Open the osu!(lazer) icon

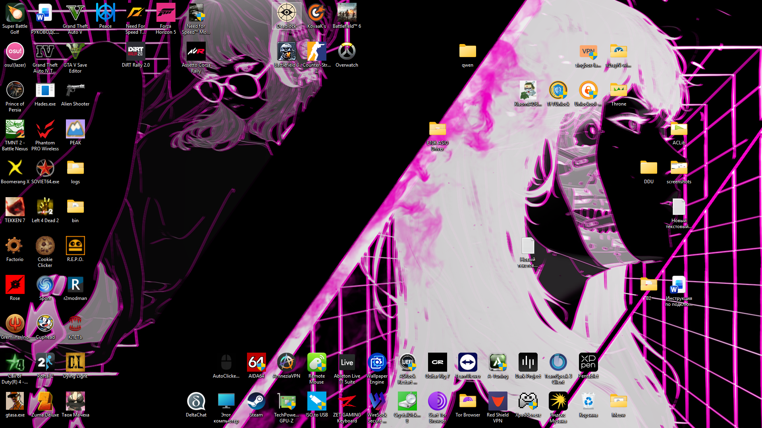(15, 55)
